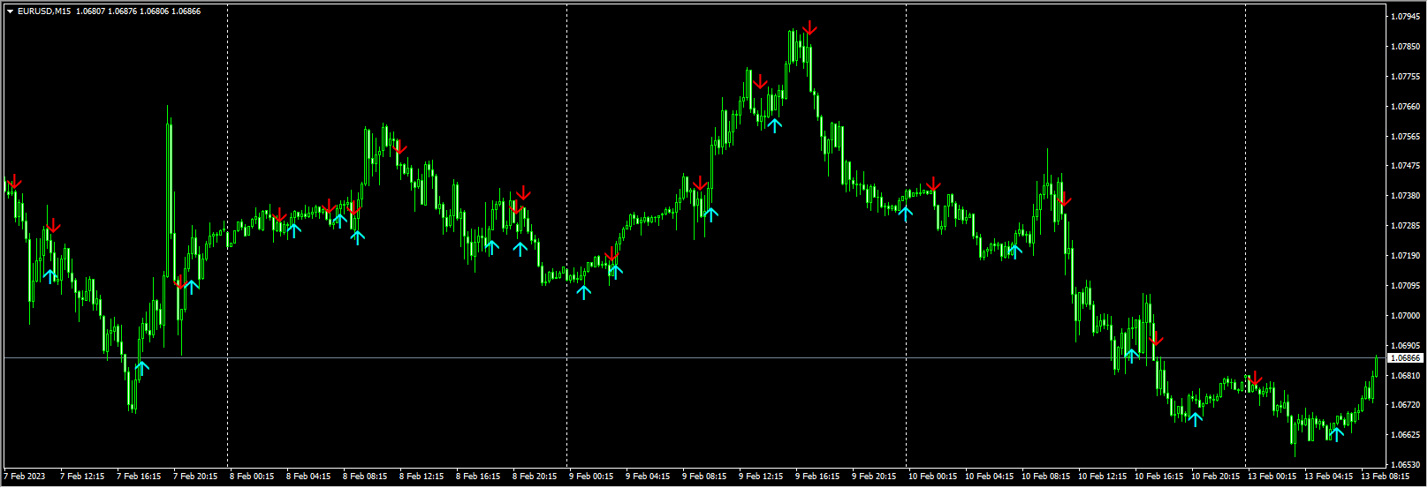Click the 10 Feb 20:15 time label
This screenshot has height=488, width=1428.
(1215, 477)
